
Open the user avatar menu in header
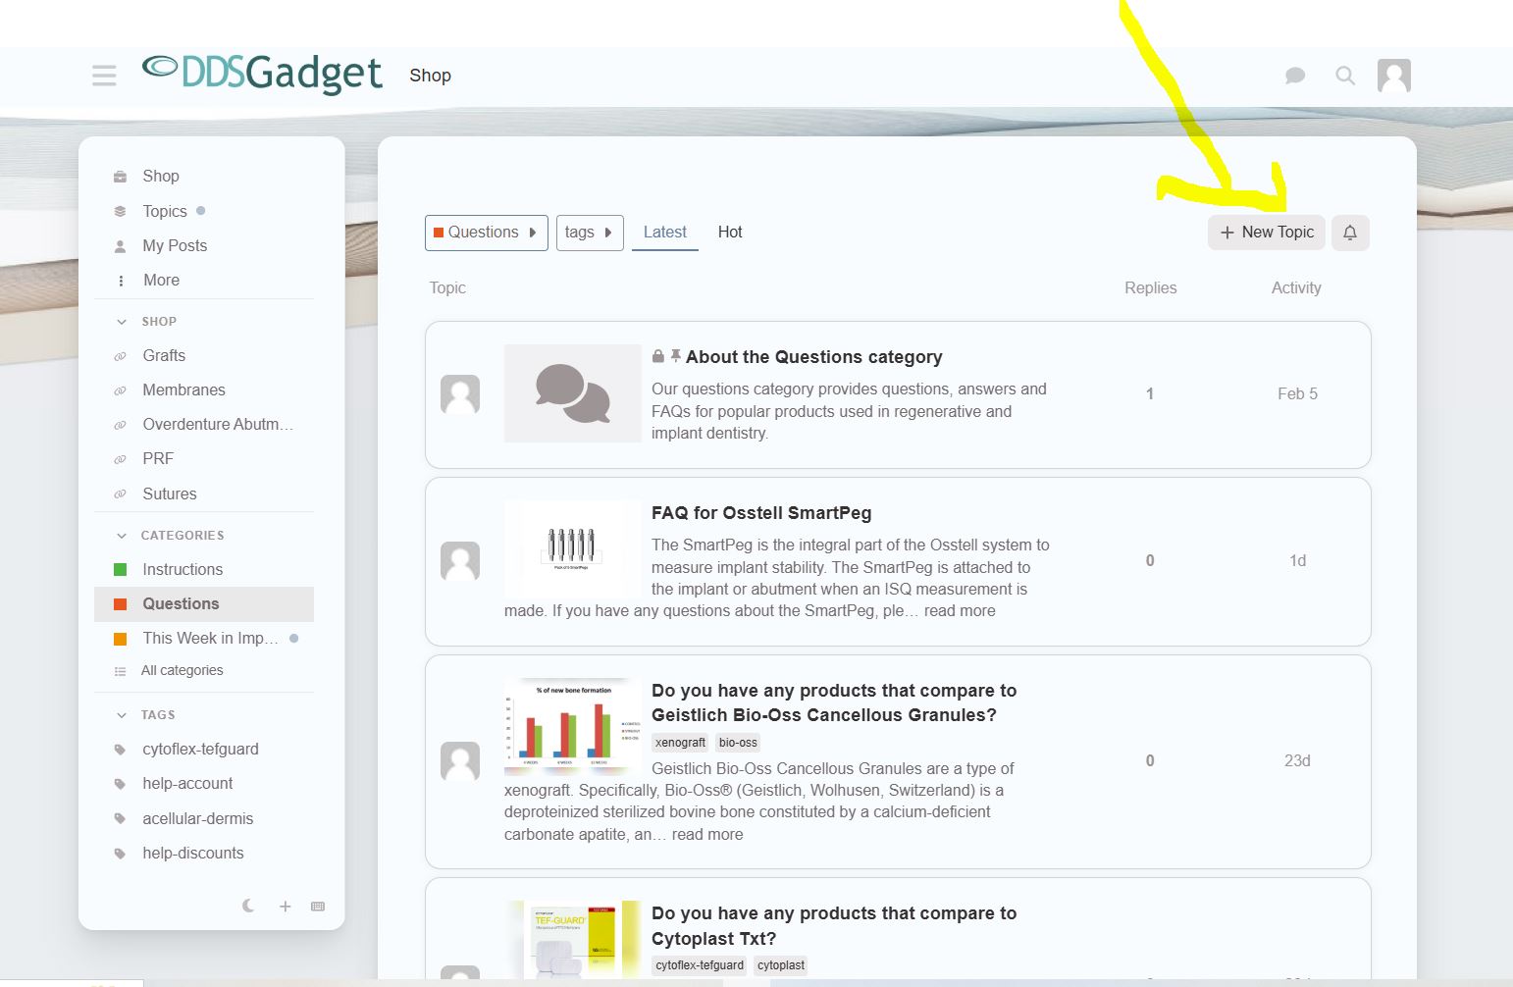1394,76
